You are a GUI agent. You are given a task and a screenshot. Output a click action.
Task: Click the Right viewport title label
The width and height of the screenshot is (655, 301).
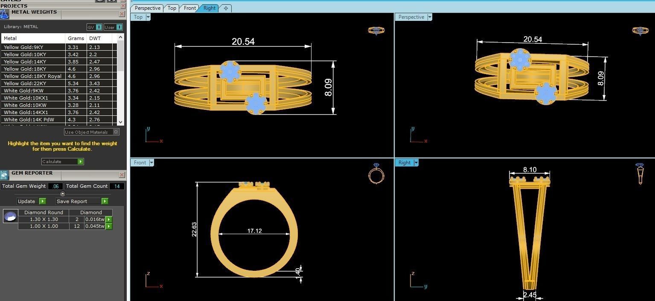[405, 163]
